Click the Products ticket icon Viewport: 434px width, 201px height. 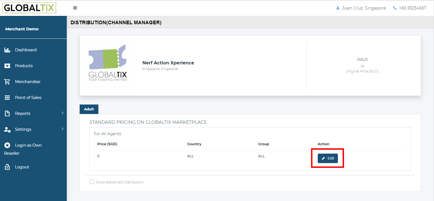7,66
